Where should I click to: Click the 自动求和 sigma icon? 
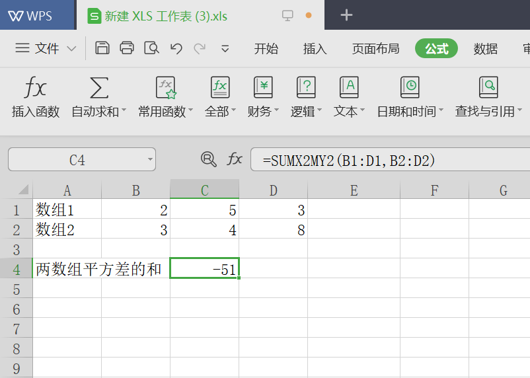[98, 88]
